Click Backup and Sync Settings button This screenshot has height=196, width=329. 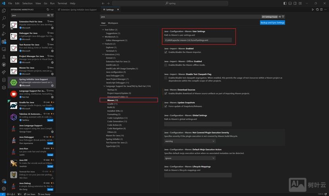coord(272,23)
